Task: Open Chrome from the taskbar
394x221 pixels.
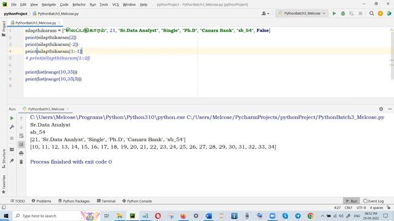Action: pos(310,215)
